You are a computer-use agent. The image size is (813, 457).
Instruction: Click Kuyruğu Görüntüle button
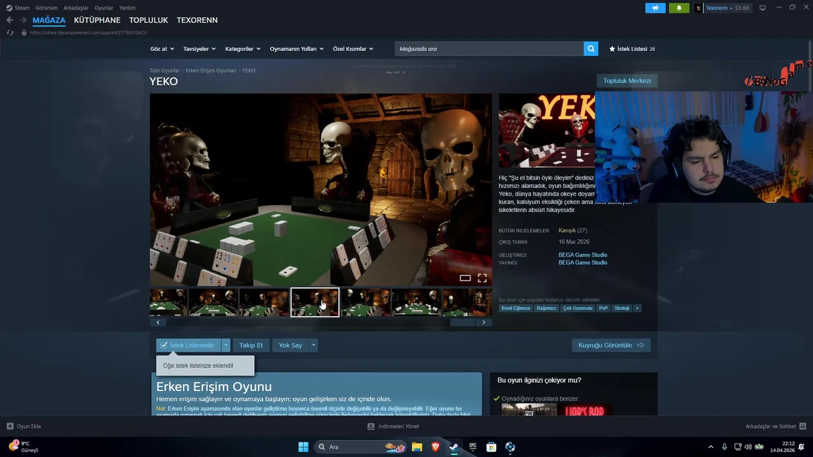coord(611,345)
